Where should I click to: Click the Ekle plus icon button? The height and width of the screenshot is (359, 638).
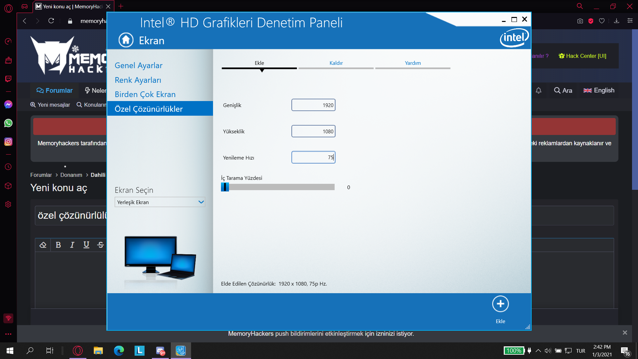(x=500, y=304)
